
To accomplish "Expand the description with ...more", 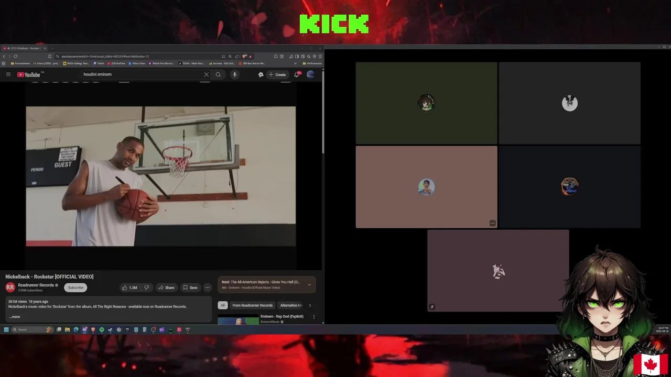I will pyautogui.click(x=15, y=317).
